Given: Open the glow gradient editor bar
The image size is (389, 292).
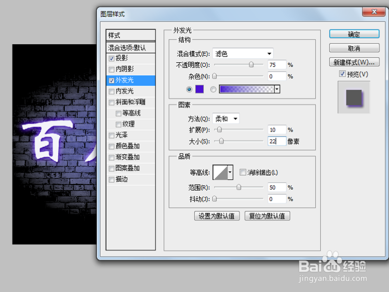Looking at the screenshot, I should (247, 89).
